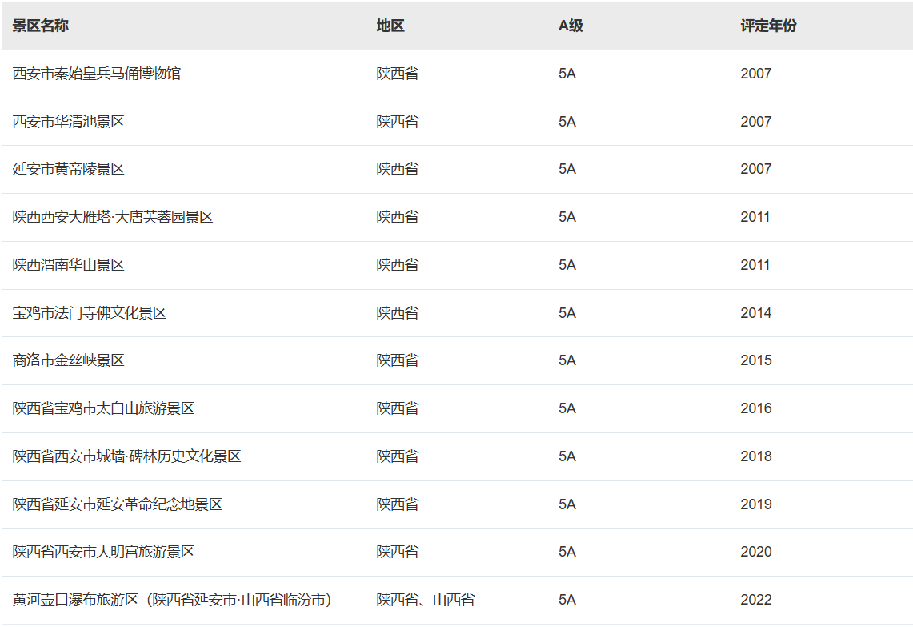Click 5A in 城墙·碑林 row

click(567, 456)
